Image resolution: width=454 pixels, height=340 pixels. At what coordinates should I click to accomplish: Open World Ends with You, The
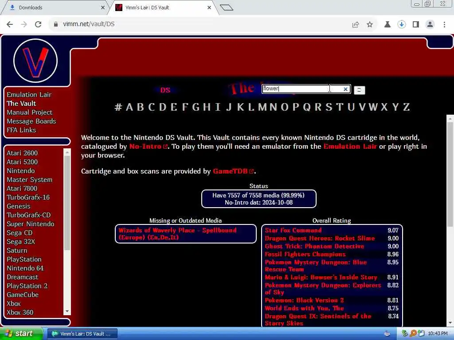pyautogui.click(x=304, y=308)
